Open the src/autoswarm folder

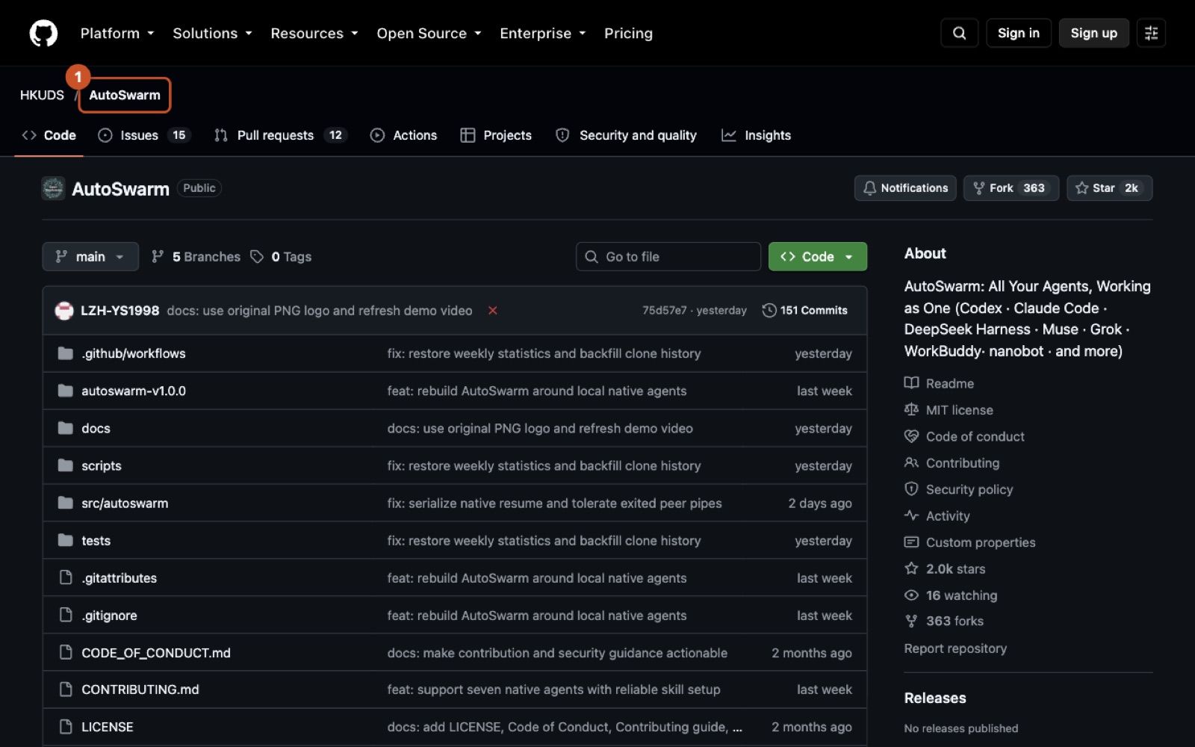pyautogui.click(x=125, y=503)
